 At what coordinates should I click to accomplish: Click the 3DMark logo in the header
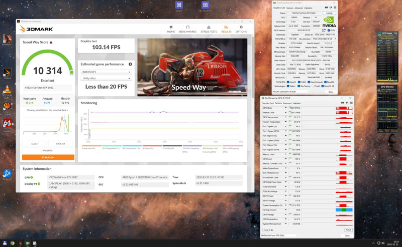point(36,29)
